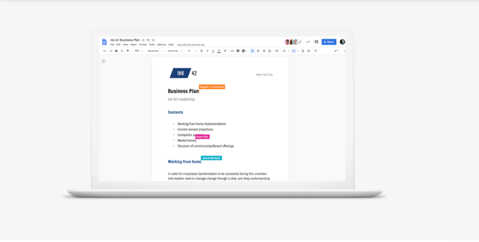479x242 pixels.
Task: Click the insert link icon
Action: point(232,51)
